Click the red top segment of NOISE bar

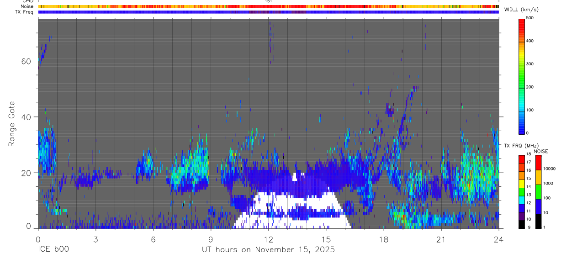coord(538,163)
